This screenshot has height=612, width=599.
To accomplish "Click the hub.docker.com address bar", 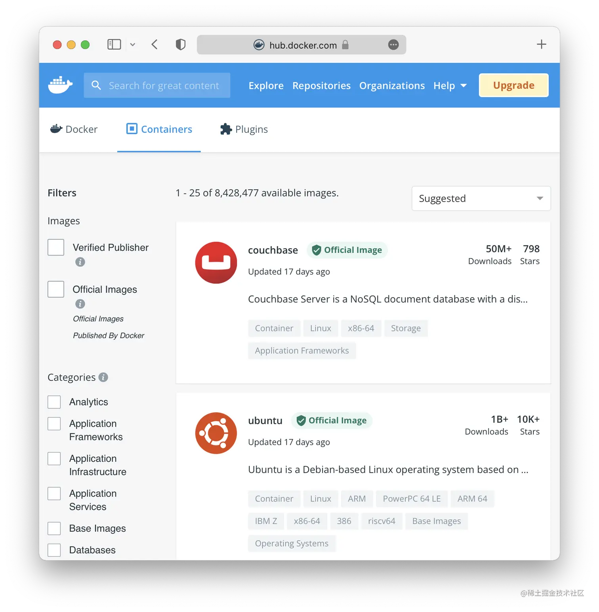I will 301,45.
